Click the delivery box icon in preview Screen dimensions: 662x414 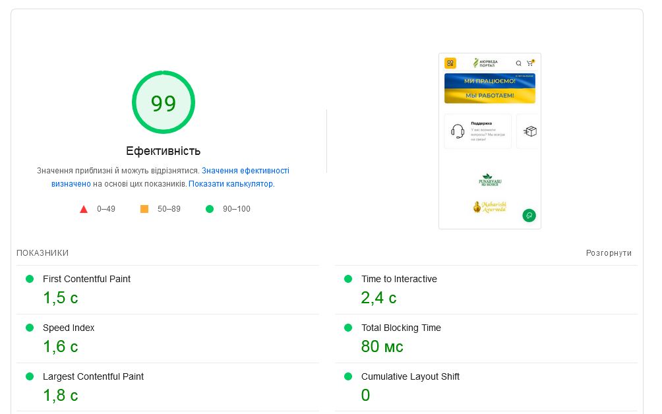[530, 131]
